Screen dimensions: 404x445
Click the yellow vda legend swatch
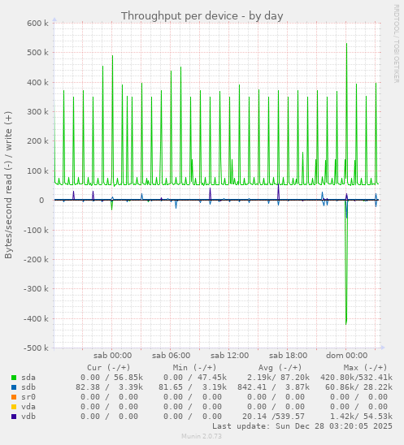14,407
